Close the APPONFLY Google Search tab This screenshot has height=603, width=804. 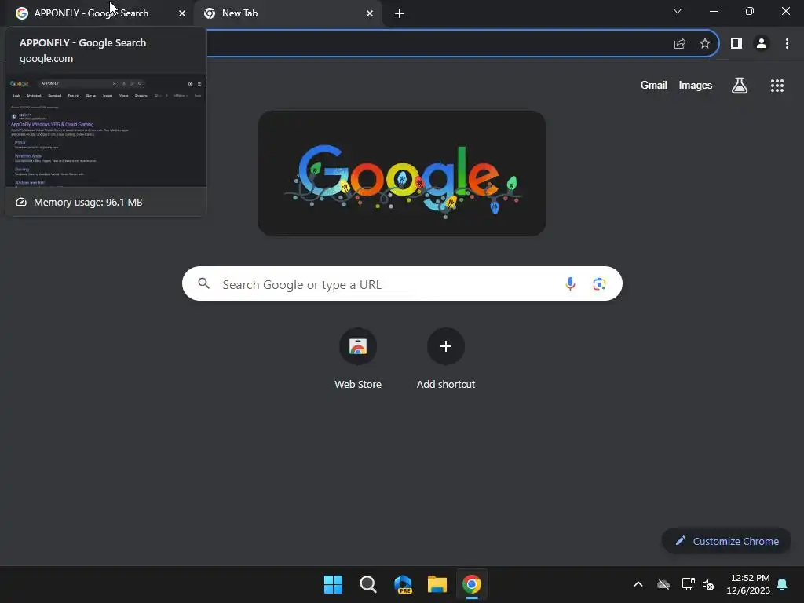(182, 13)
